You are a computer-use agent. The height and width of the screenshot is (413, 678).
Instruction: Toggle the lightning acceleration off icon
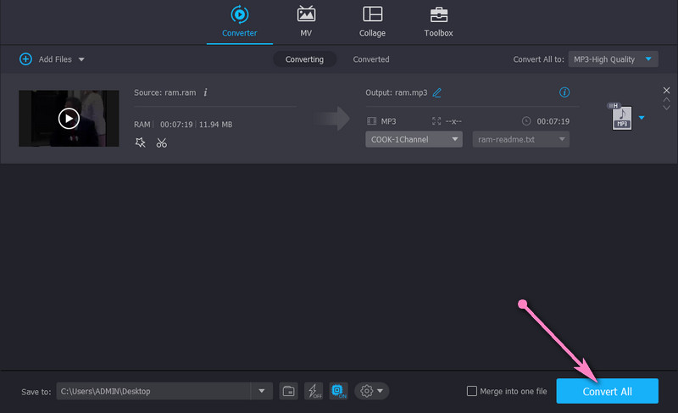314,391
